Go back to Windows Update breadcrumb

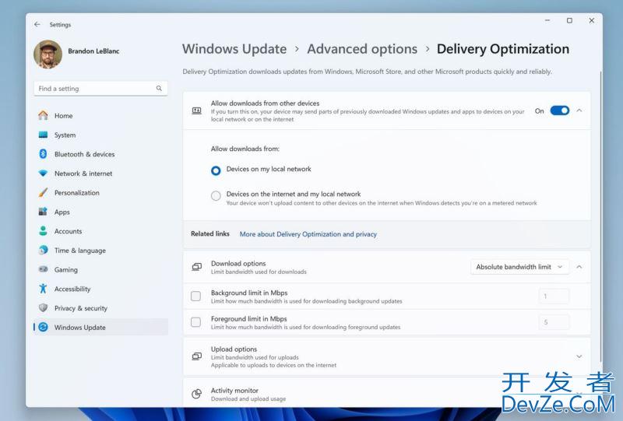tap(234, 49)
